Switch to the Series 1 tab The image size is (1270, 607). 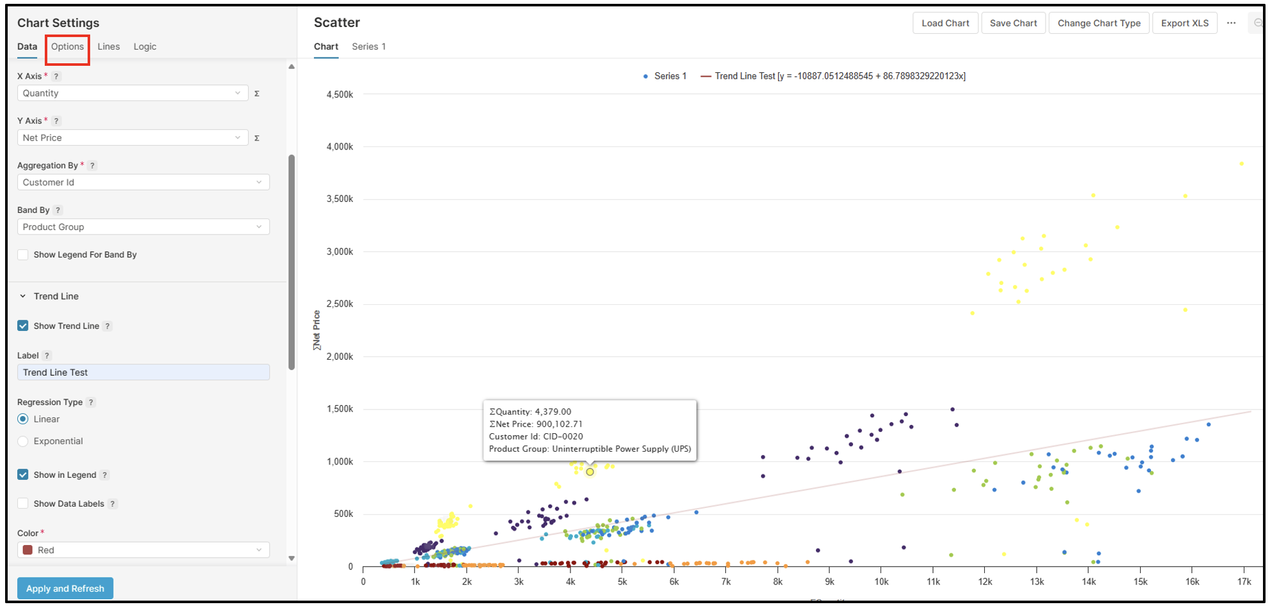click(368, 47)
